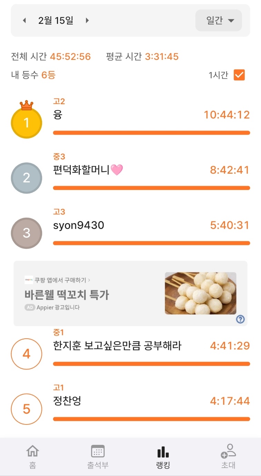Click the rank 5 circle icon

pos(27,409)
